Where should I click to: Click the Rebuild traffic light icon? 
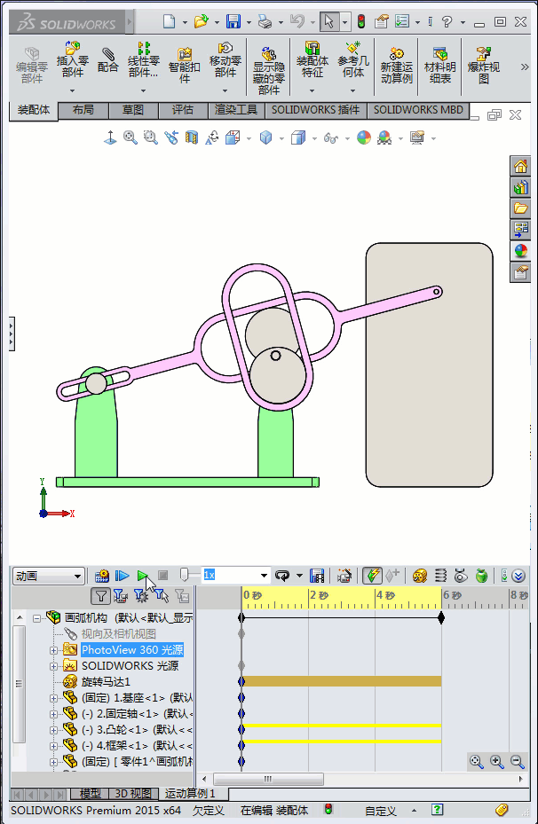[361, 21]
